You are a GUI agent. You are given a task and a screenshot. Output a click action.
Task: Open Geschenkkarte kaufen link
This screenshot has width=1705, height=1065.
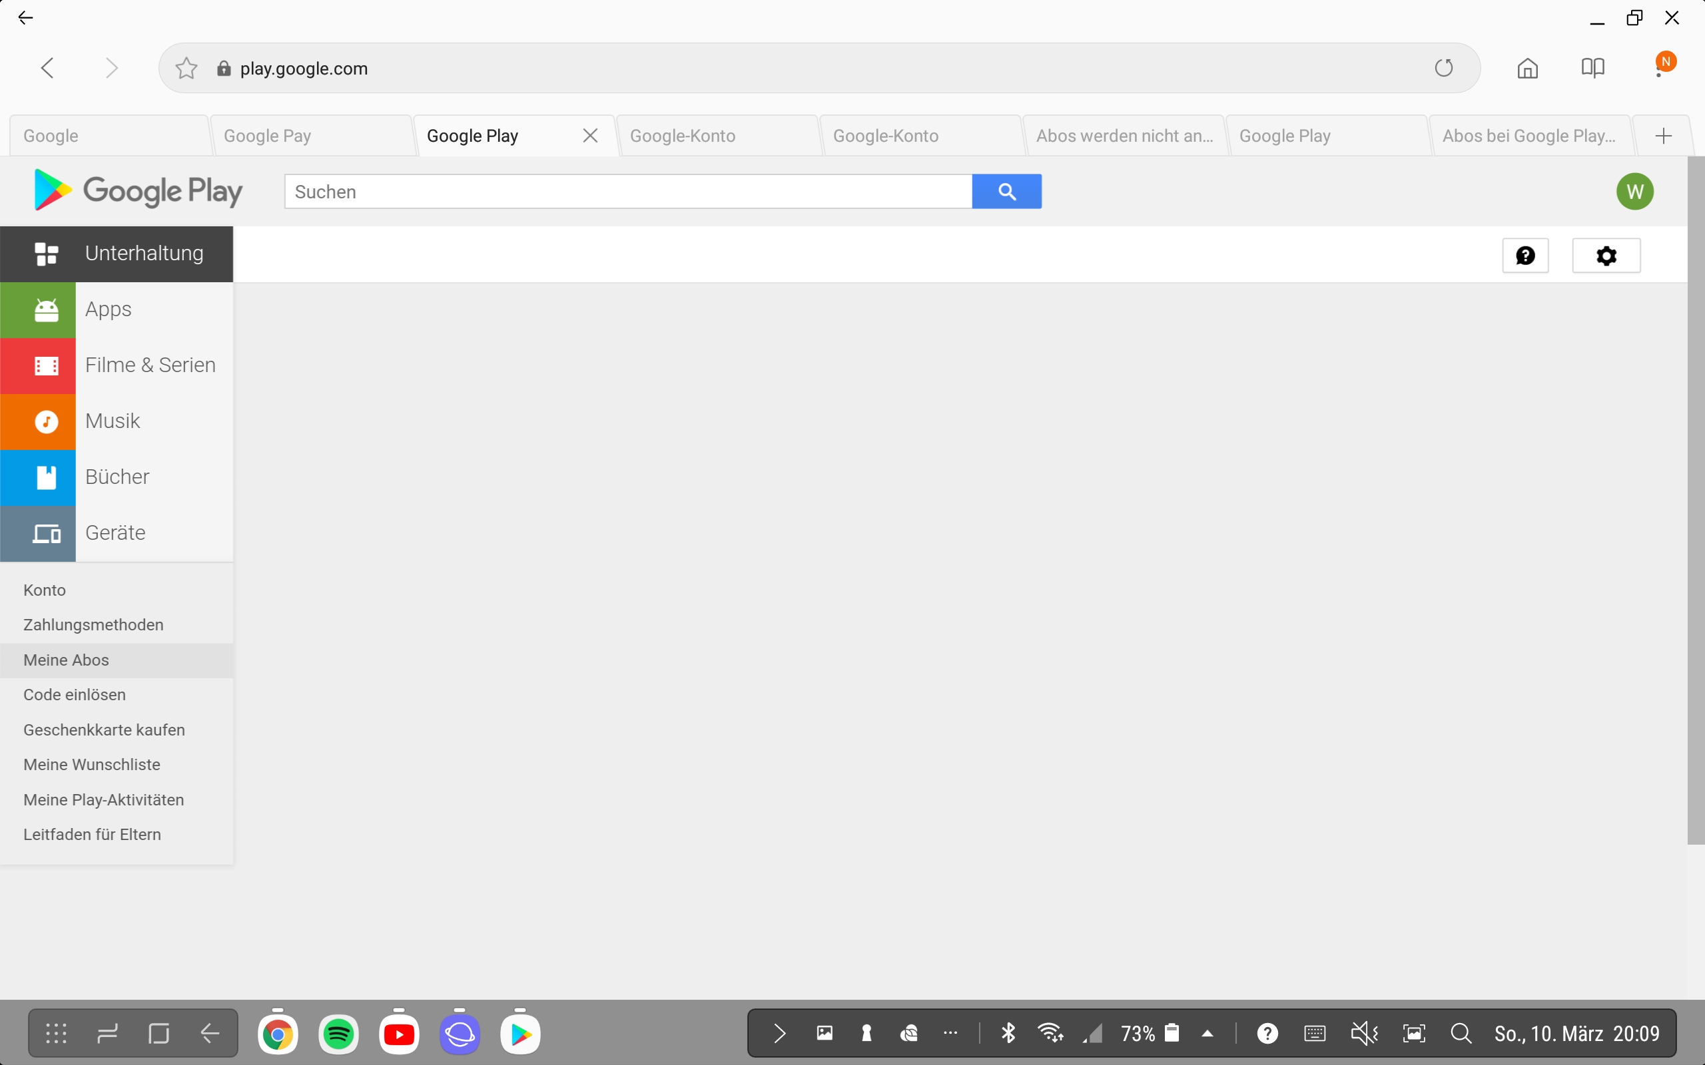[105, 730]
